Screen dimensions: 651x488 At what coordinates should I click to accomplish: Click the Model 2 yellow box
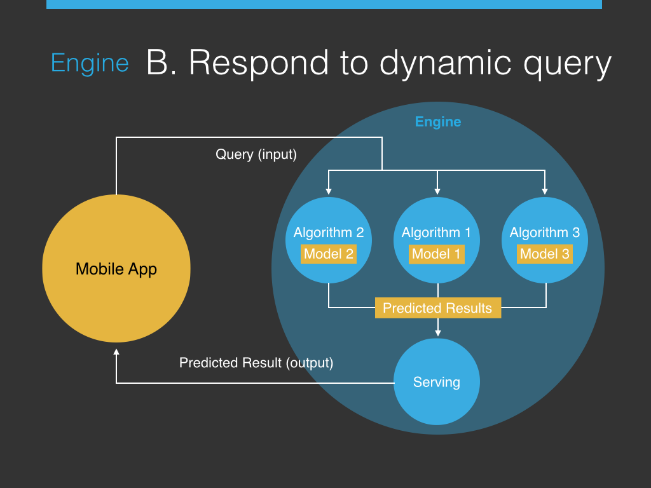[329, 254]
